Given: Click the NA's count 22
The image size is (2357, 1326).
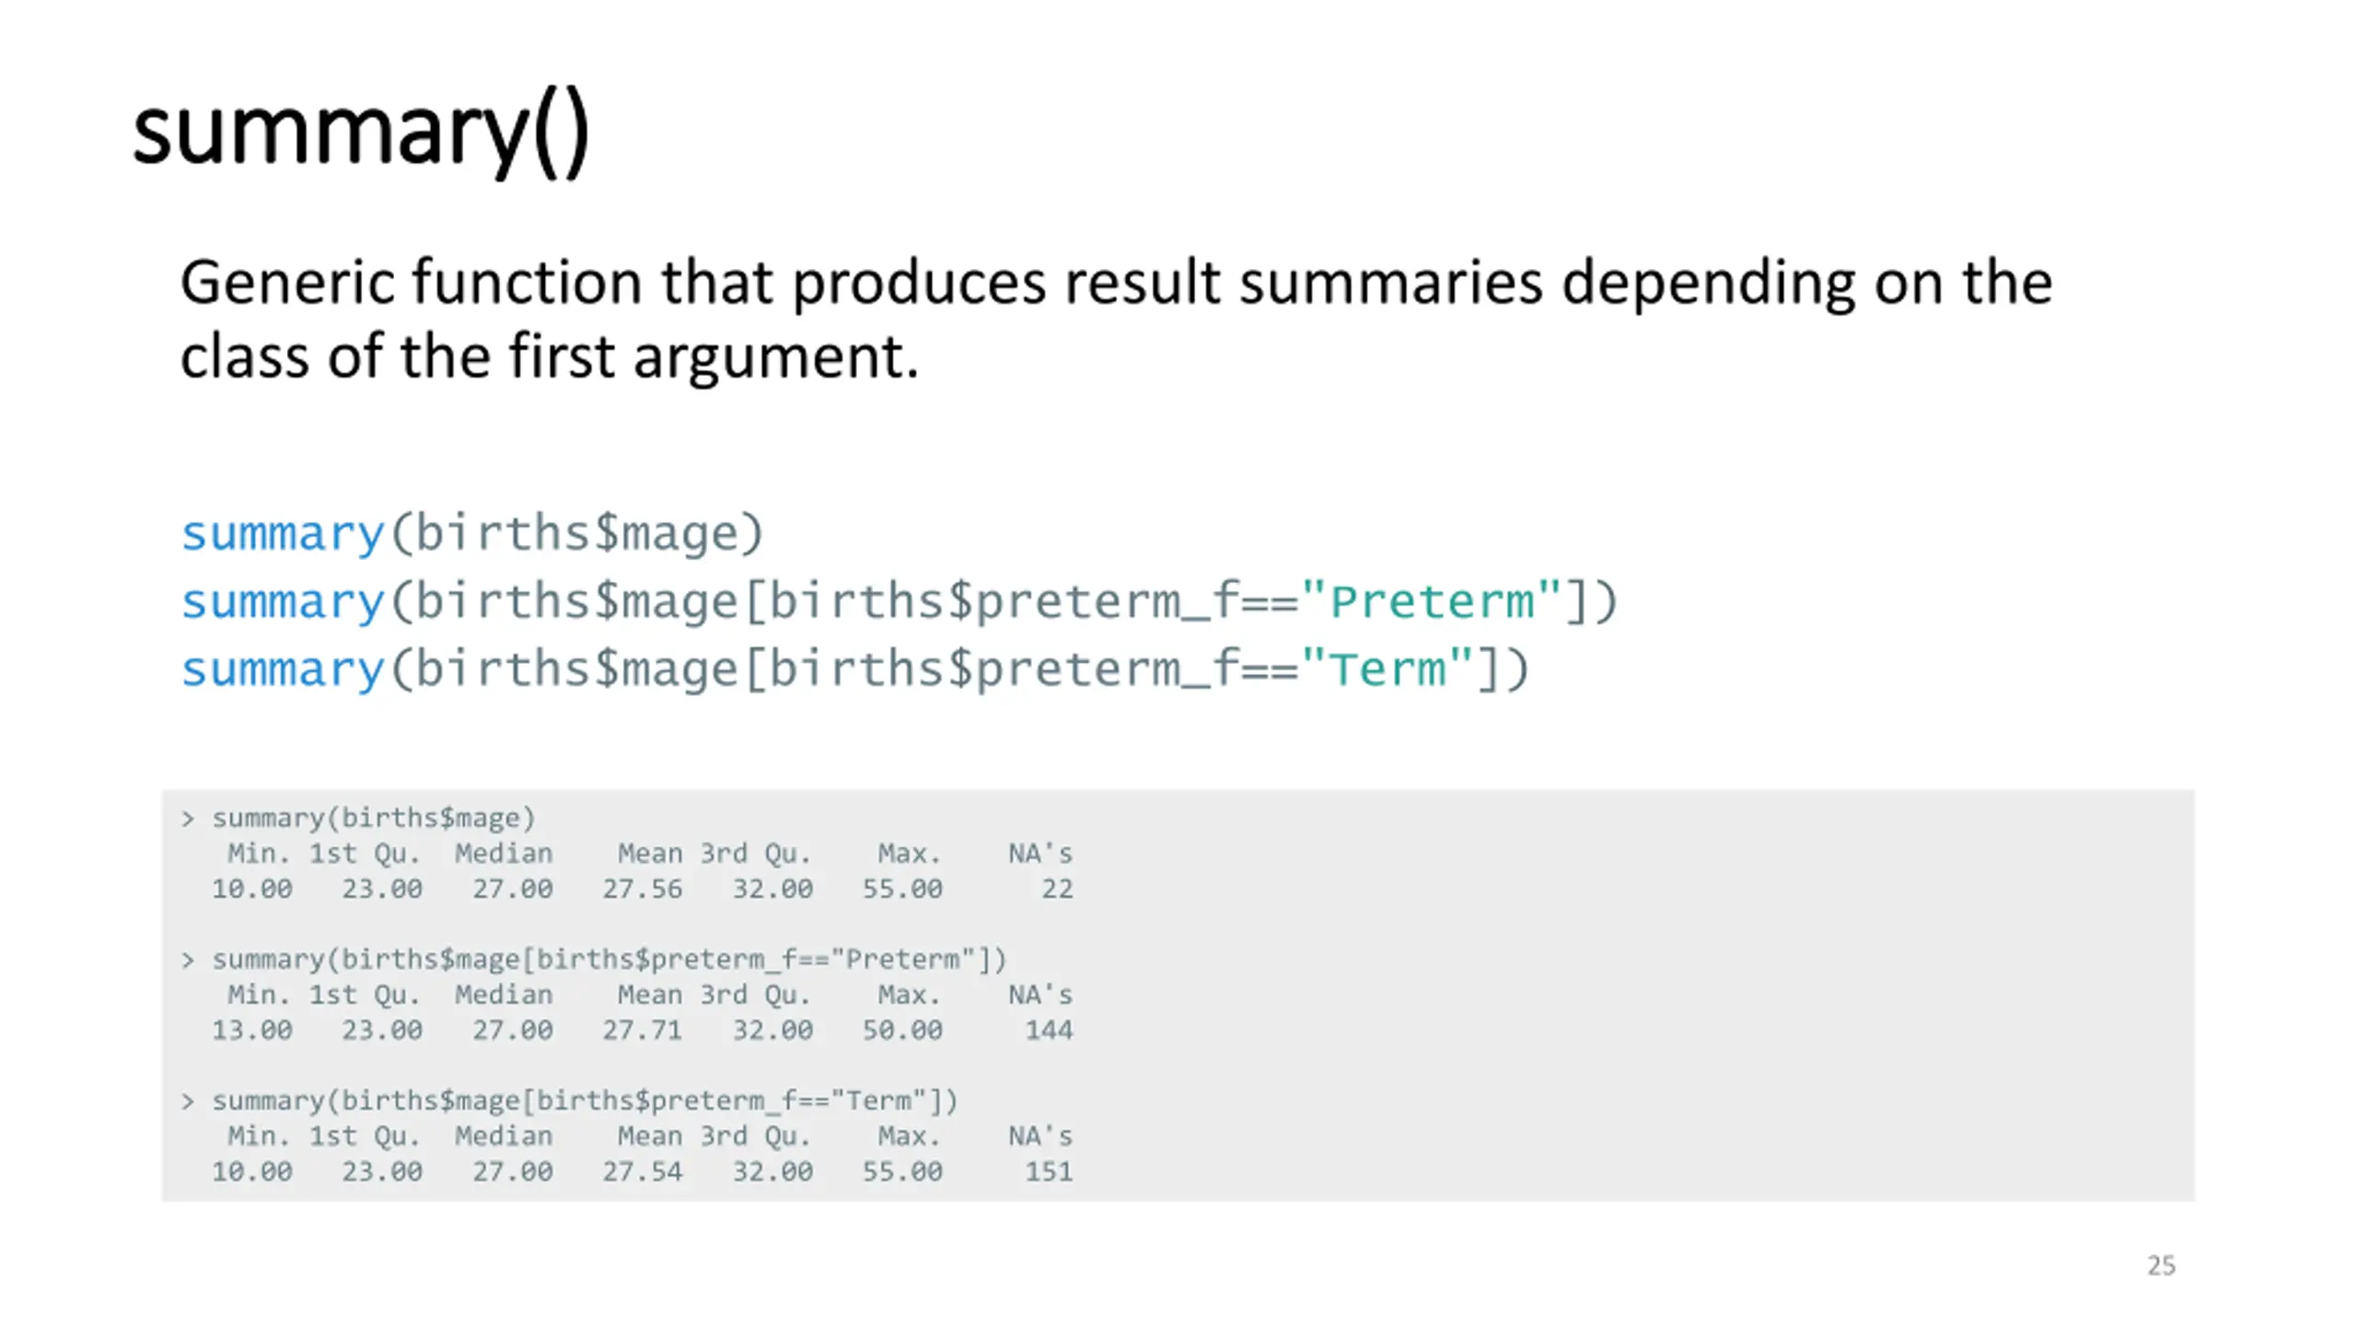Looking at the screenshot, I should click(x=1057, y=890).
